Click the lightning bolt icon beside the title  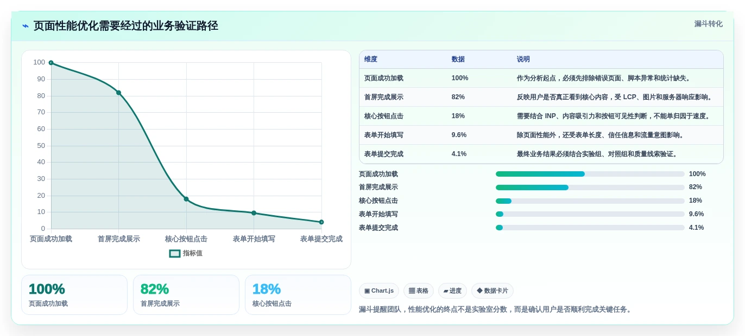(x=26, y=26)
